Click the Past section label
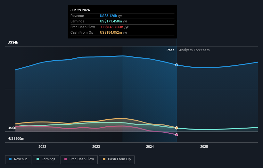 click(x=170, y=50)
